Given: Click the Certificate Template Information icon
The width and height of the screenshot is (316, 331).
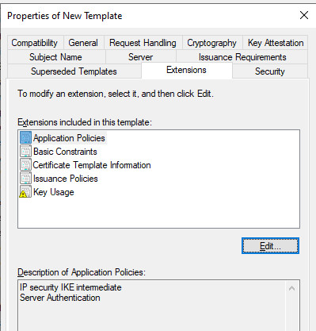Looking at the screenshot, I should (x=25, y=165).
